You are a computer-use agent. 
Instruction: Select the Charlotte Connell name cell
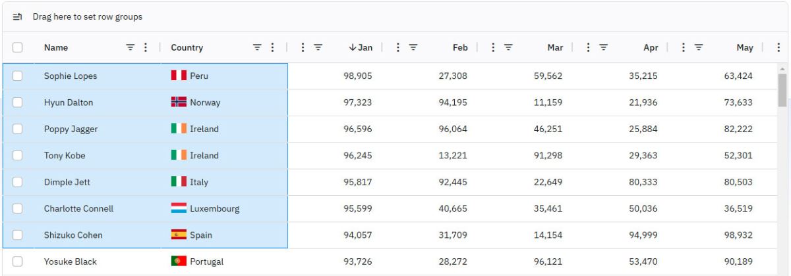tap(78, 209)
